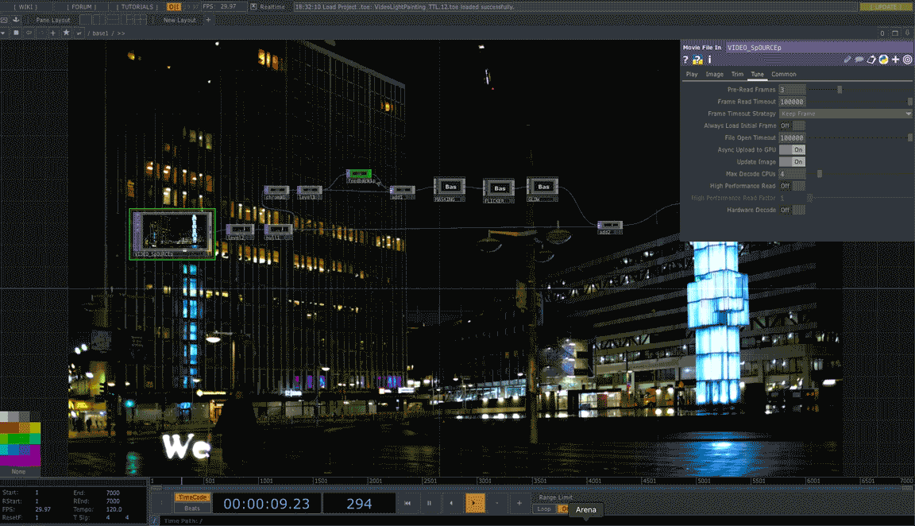Click the stop square icon in path bar
This screenshot has width=915, height=526.
[17, 33]
